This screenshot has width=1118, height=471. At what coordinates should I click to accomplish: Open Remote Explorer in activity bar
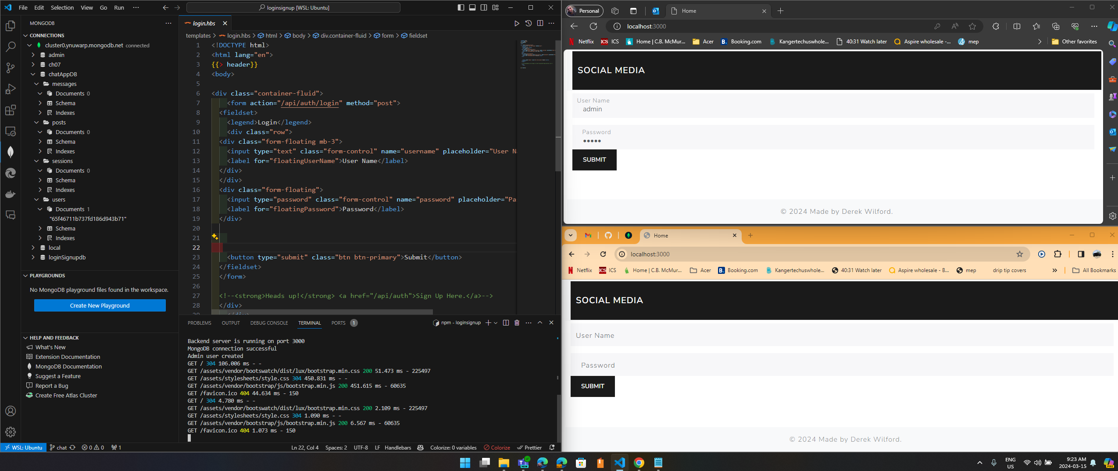[11, 131]
